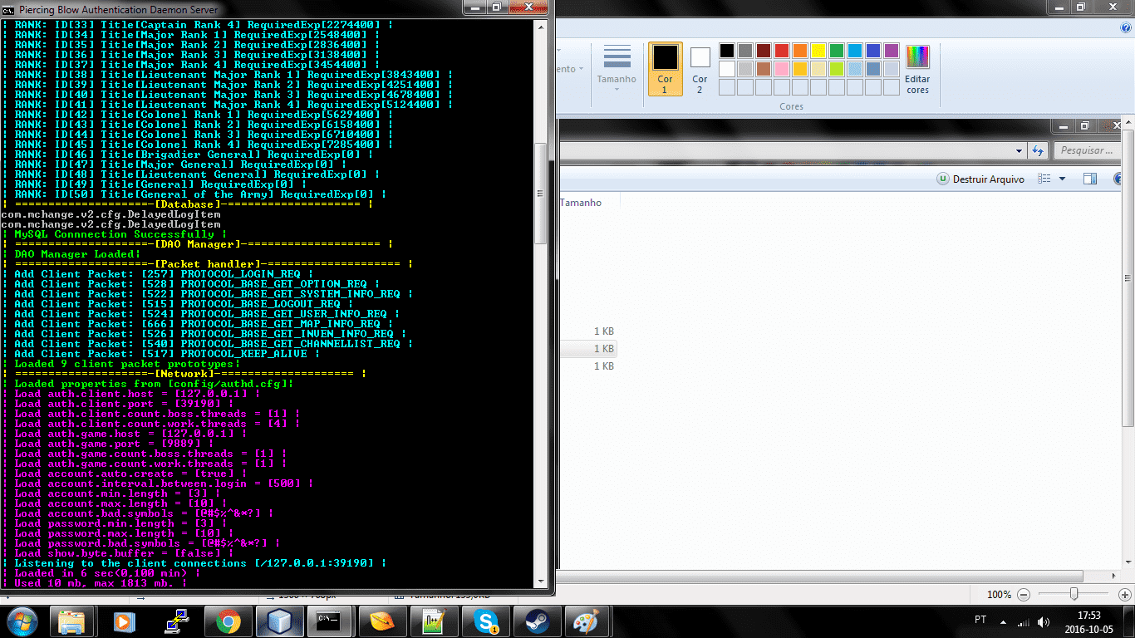Pick dark blue swatch in Paint palette
The width and height of the screenshot is (1135, 638).
(873, 52)
